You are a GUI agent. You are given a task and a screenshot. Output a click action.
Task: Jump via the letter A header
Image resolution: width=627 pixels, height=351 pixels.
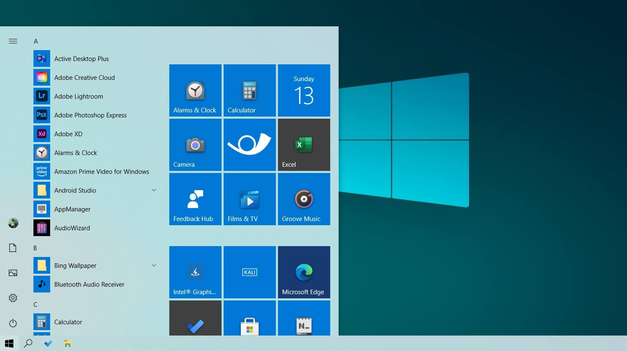36,41
